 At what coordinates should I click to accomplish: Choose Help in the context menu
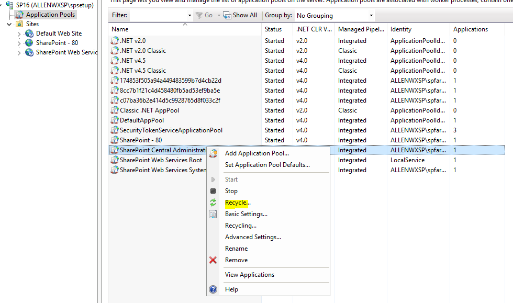[x=231, y=289]
